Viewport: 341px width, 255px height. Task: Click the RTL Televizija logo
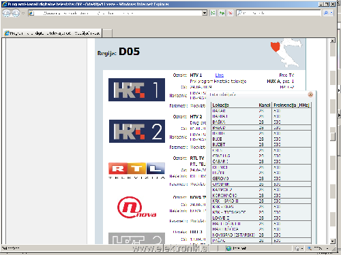tap(136, 171)
